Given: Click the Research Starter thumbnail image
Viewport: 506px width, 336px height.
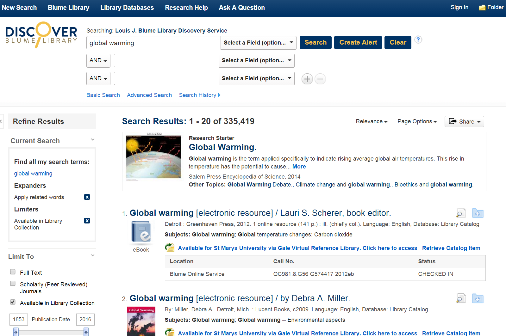Looking at the screenshot, I should click(154, 157).
